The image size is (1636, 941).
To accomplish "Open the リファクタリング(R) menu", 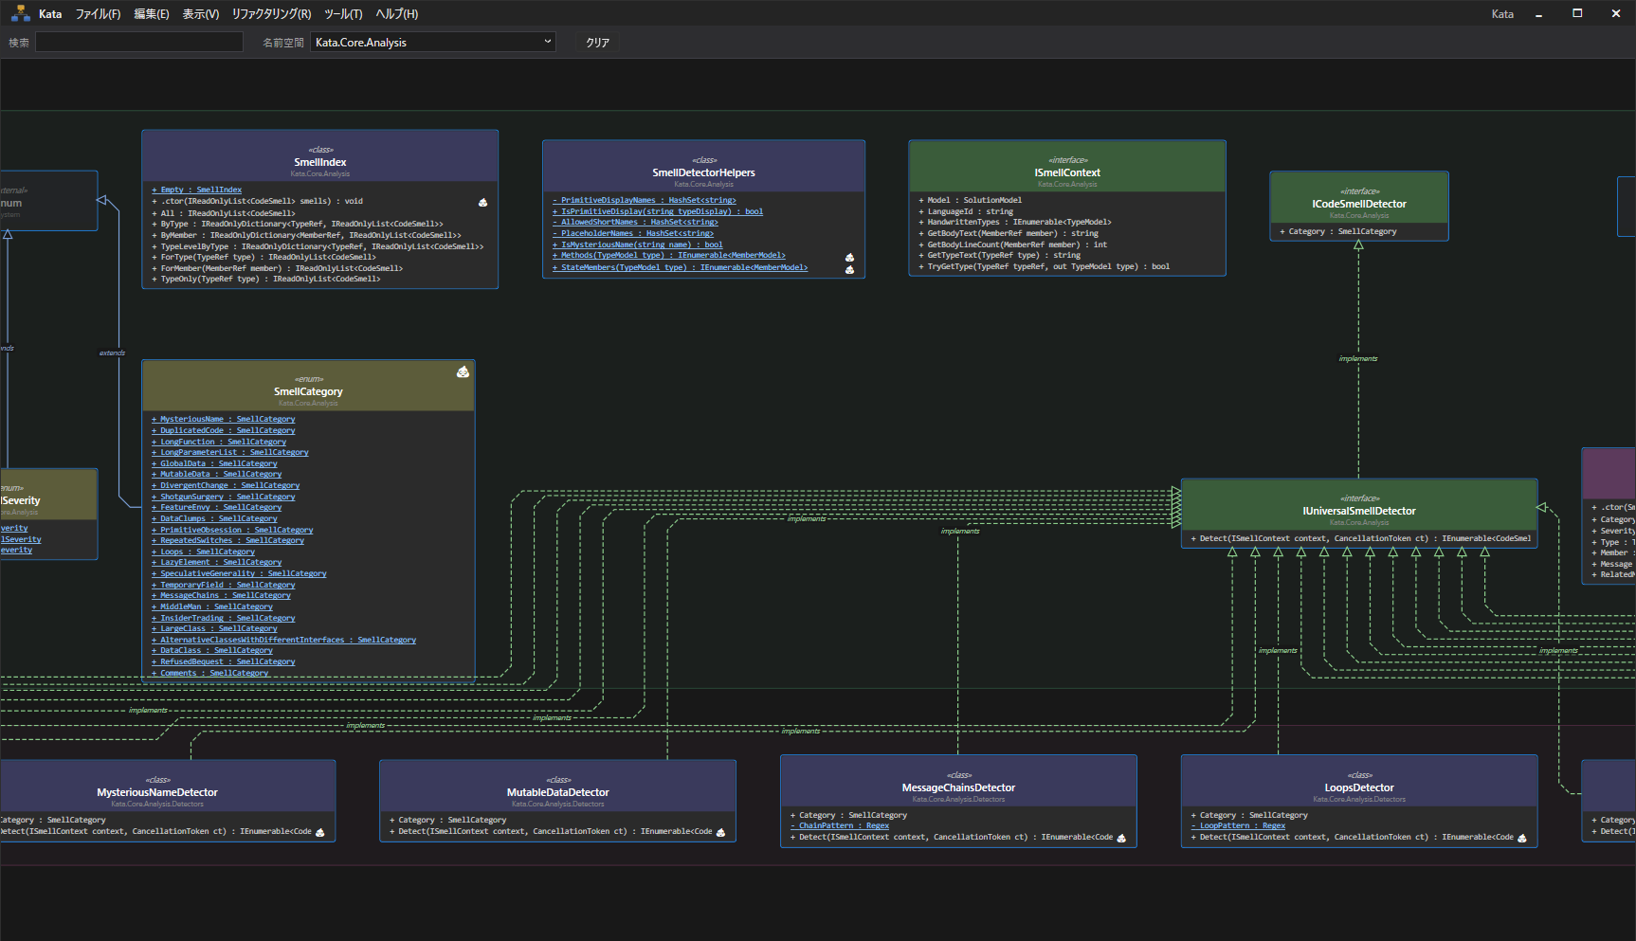I will 271,13.
